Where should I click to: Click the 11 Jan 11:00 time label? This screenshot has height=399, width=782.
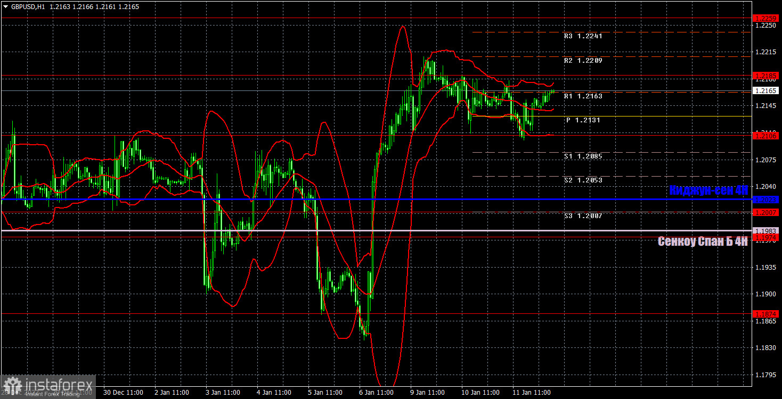pos(531,393)
